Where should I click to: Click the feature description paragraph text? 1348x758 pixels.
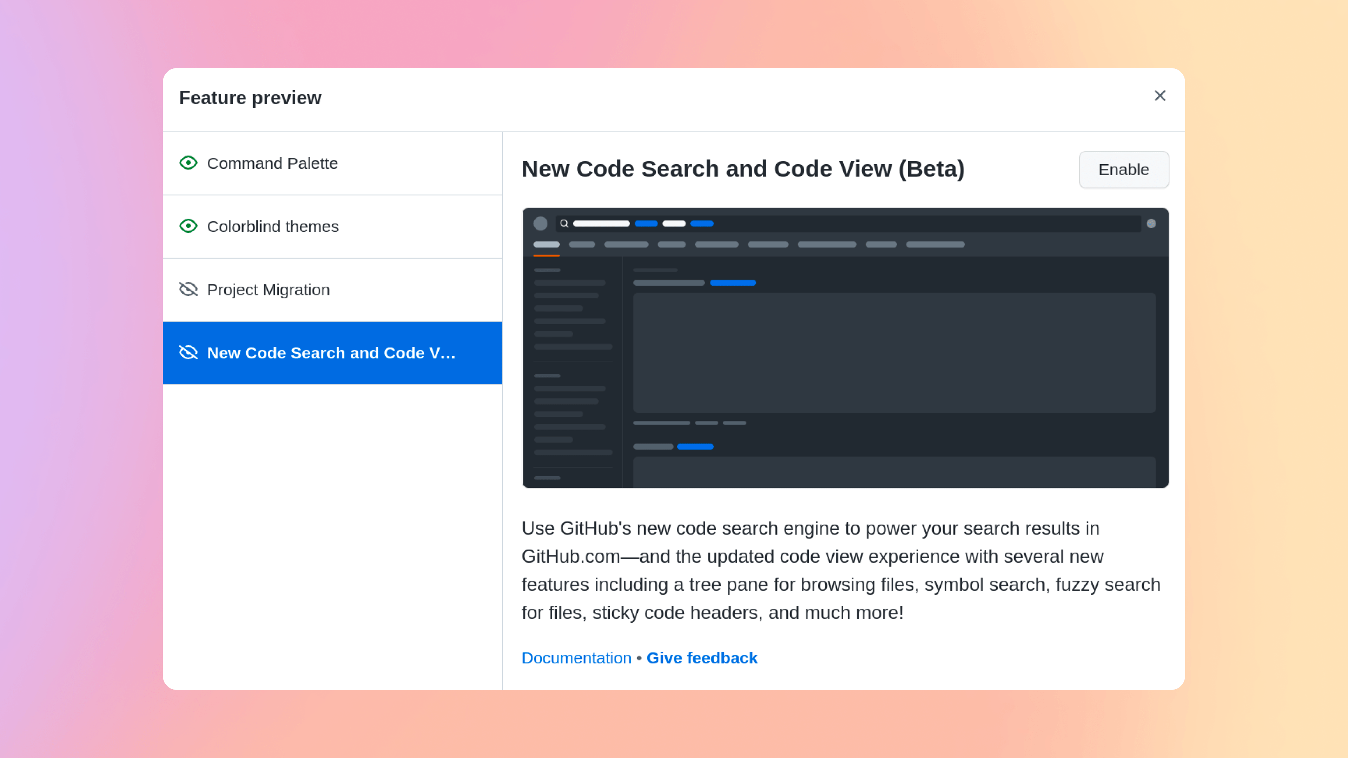[x=840, y=570]
